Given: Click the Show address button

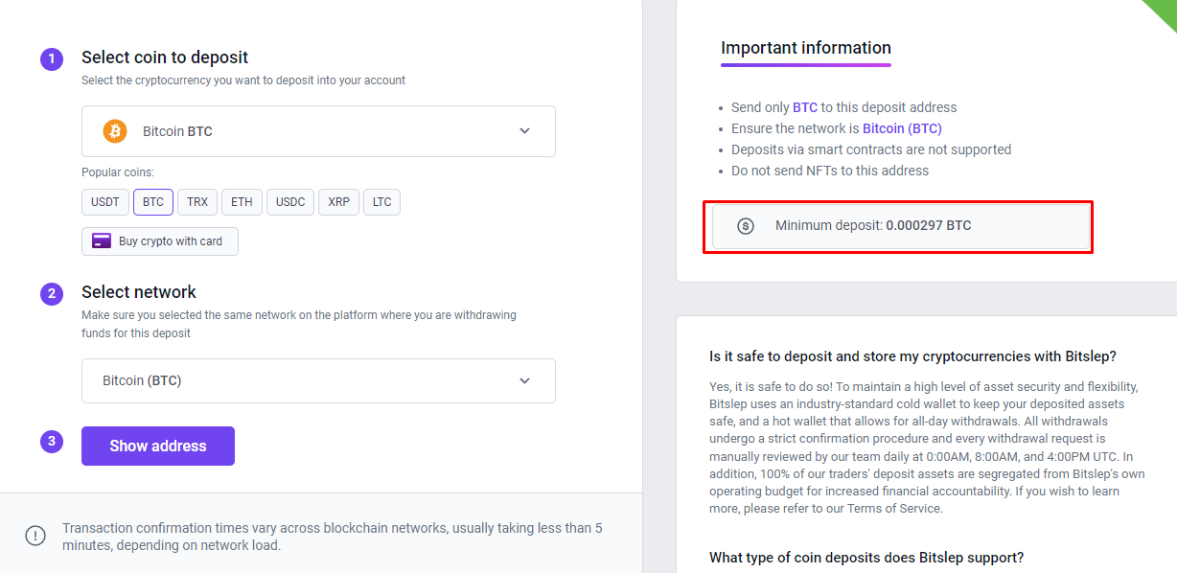Looking at the screenshot, I should click(x=158, y=446).
